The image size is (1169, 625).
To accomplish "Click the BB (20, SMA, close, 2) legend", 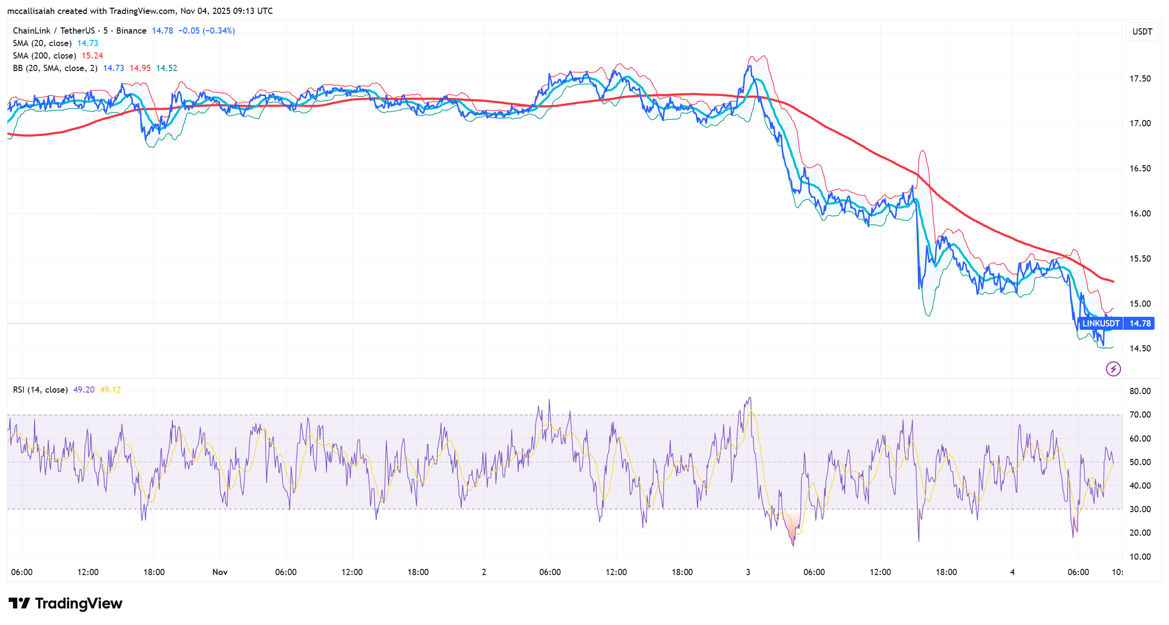I will coord(55,68).
